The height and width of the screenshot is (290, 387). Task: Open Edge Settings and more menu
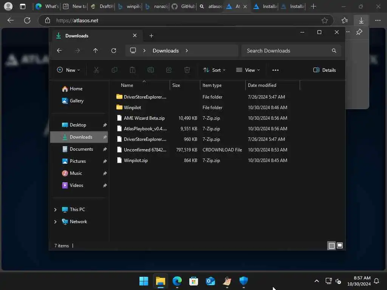tap(378, 20)
